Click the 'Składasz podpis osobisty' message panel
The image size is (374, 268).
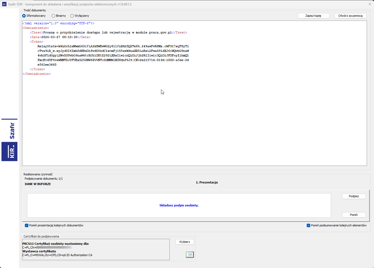tap(179, 205)
